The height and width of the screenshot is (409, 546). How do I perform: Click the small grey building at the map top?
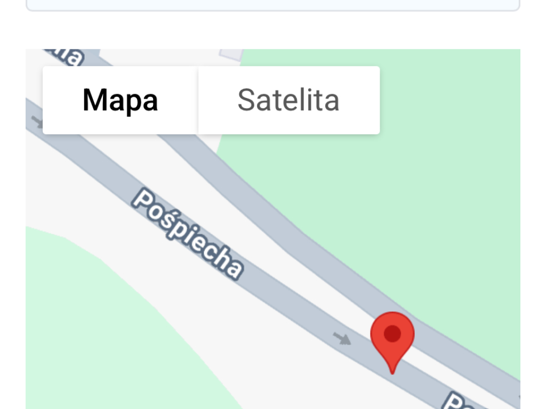click(x=230, y=54)
